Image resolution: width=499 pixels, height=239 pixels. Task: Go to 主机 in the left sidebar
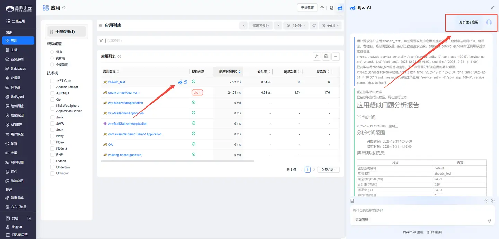point(14,50)
